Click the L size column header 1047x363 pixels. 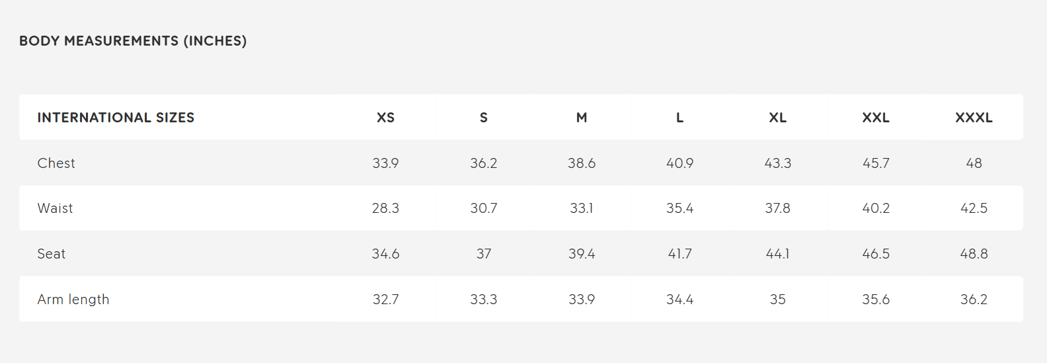679,118
